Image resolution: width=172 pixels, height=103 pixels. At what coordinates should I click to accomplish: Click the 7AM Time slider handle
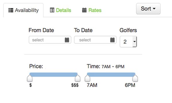point(87,78)
